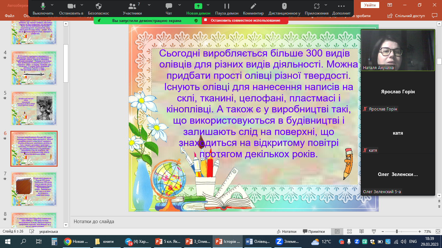Select slide 5 thumbnail with portrait
Image resolution: width=442 pixels, height=248 pixels.
[x=34, y=108]
